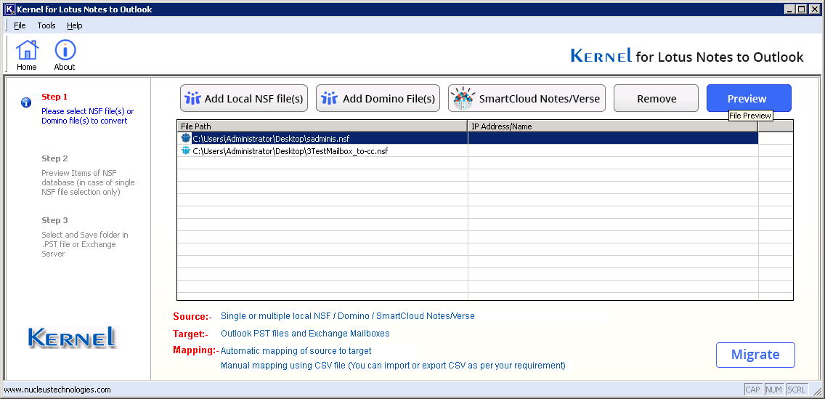The height and width of the screenshot is (399, 825).
Task: Click the window resize grip in status bar
Action: click(816, 390)
